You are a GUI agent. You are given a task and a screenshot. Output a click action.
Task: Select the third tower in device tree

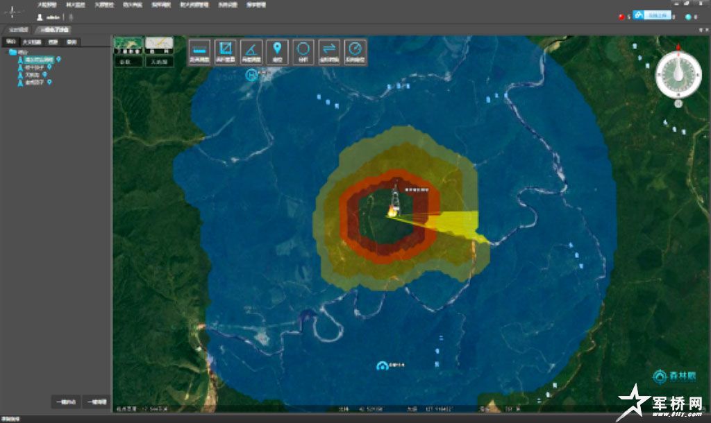(32, 75)
